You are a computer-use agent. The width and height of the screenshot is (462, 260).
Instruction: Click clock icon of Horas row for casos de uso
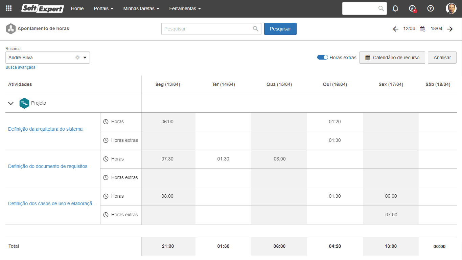(106, 196)
